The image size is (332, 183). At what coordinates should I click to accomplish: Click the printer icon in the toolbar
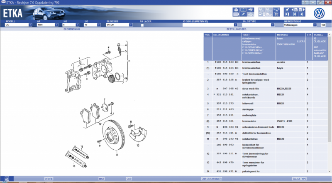(235, 10)
